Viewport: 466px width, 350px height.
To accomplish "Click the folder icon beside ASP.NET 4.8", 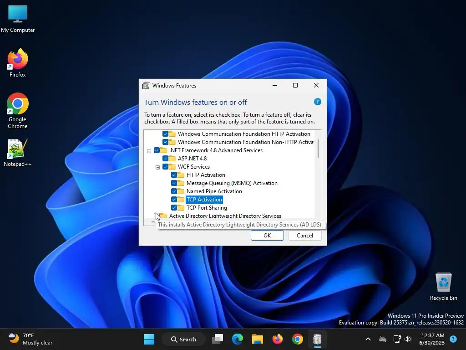I will [x=172, y=158].
